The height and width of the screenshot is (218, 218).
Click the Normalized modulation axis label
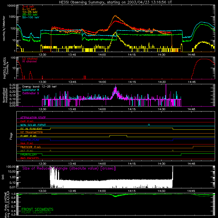coord(5,95)
